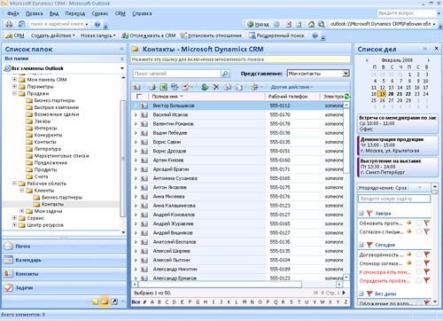
Task: Click the yellow instant-search enable link
Action: click(x=240, y=59)
